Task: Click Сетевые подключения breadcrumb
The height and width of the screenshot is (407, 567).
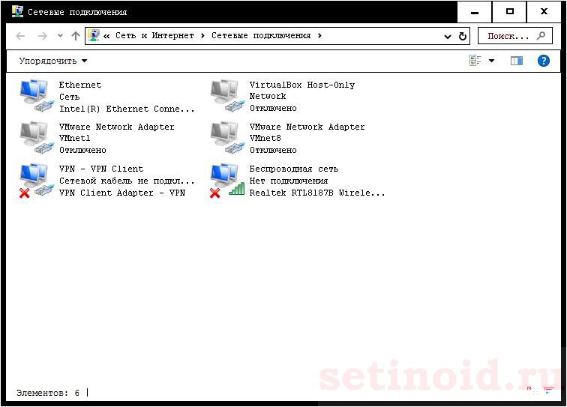Action: (x=261, y=35)
